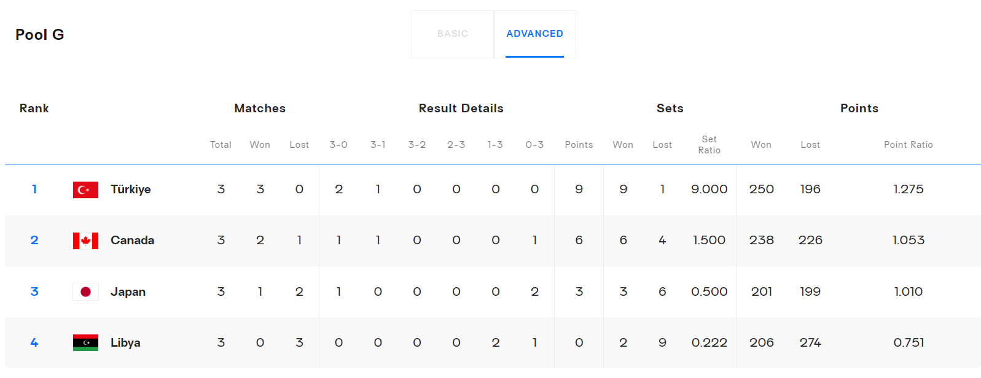
Task: Switch to the BASIC tab
Action: click(x=453, y=34)
